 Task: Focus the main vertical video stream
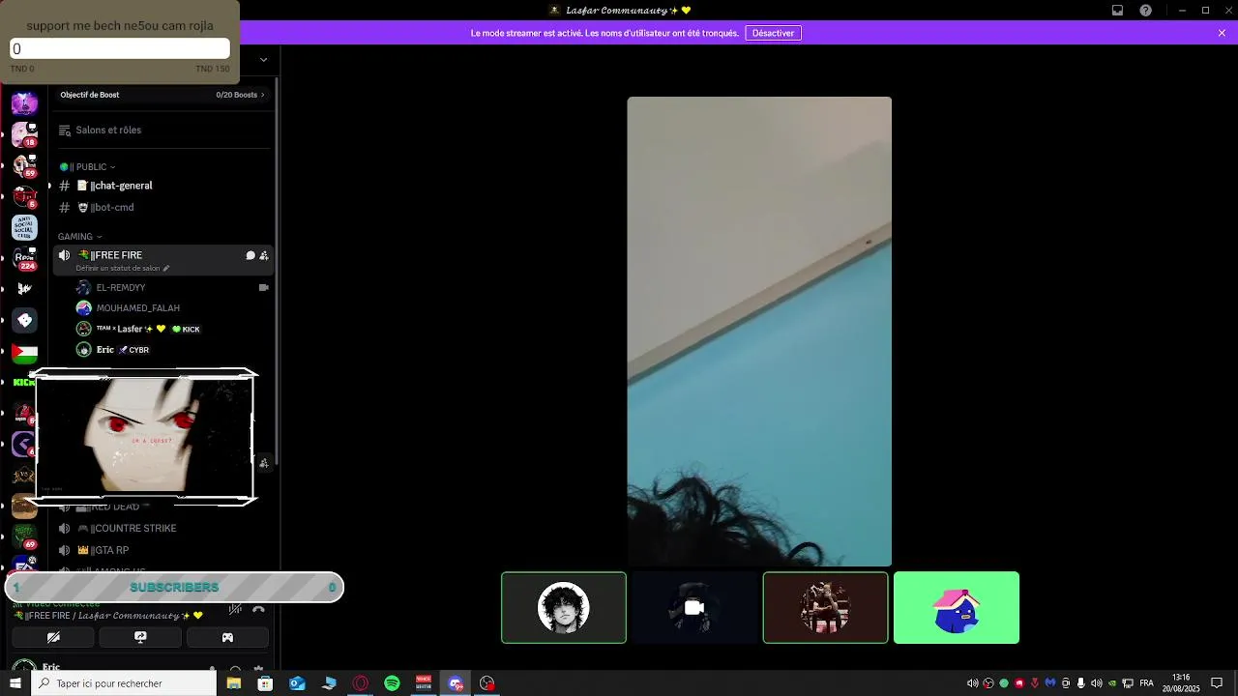(x=759, y=332)
